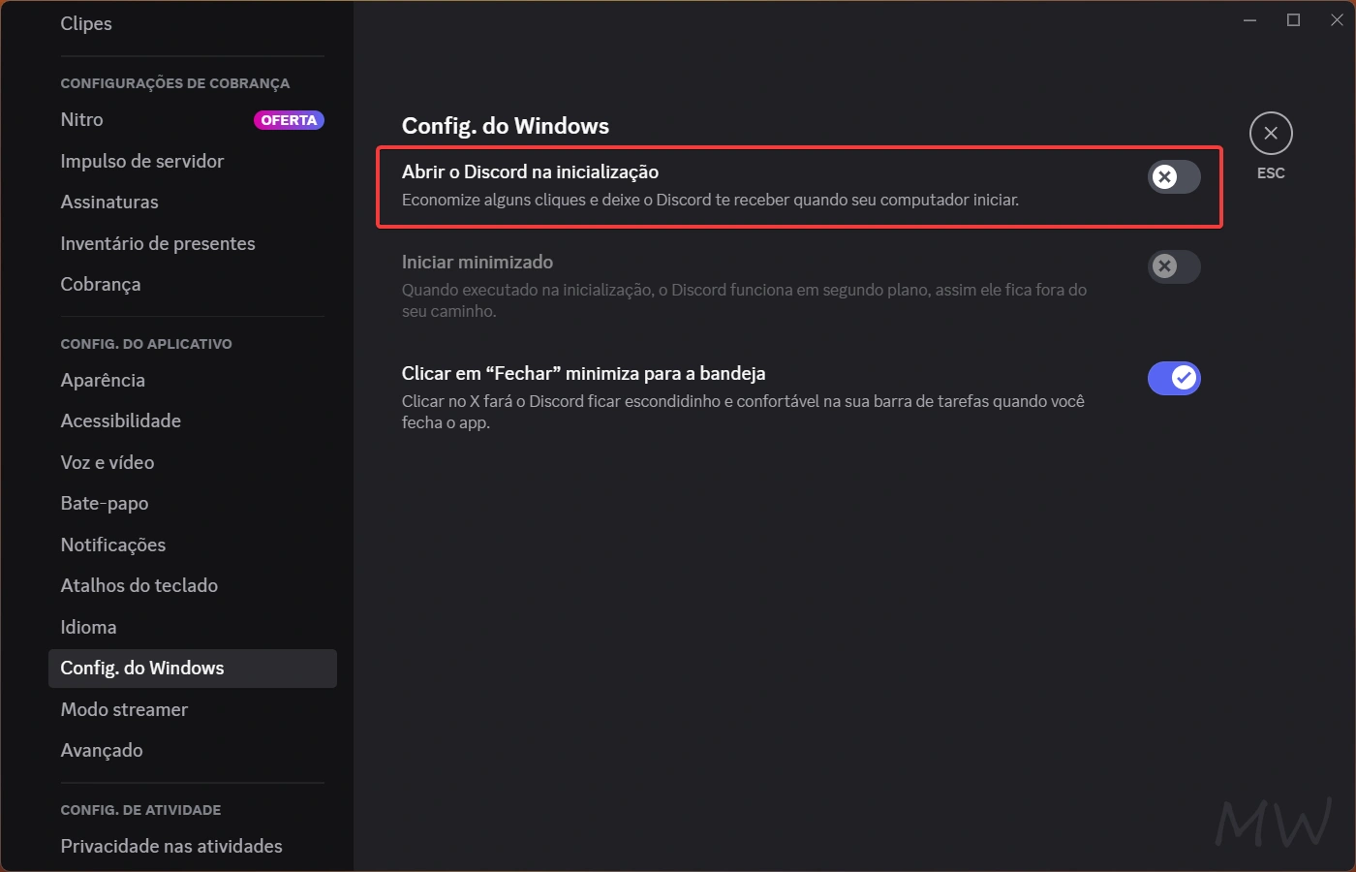The image size is (1356, 872).
Task: Open Acessibilidade settings
Action: pos(120,420)
